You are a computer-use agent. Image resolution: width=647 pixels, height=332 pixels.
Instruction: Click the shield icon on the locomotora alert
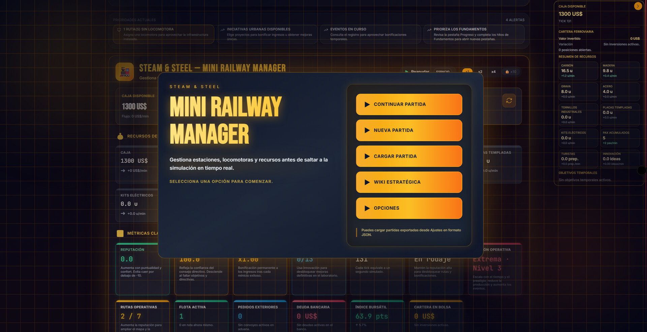pyautogui.click(x=119, y=30)
